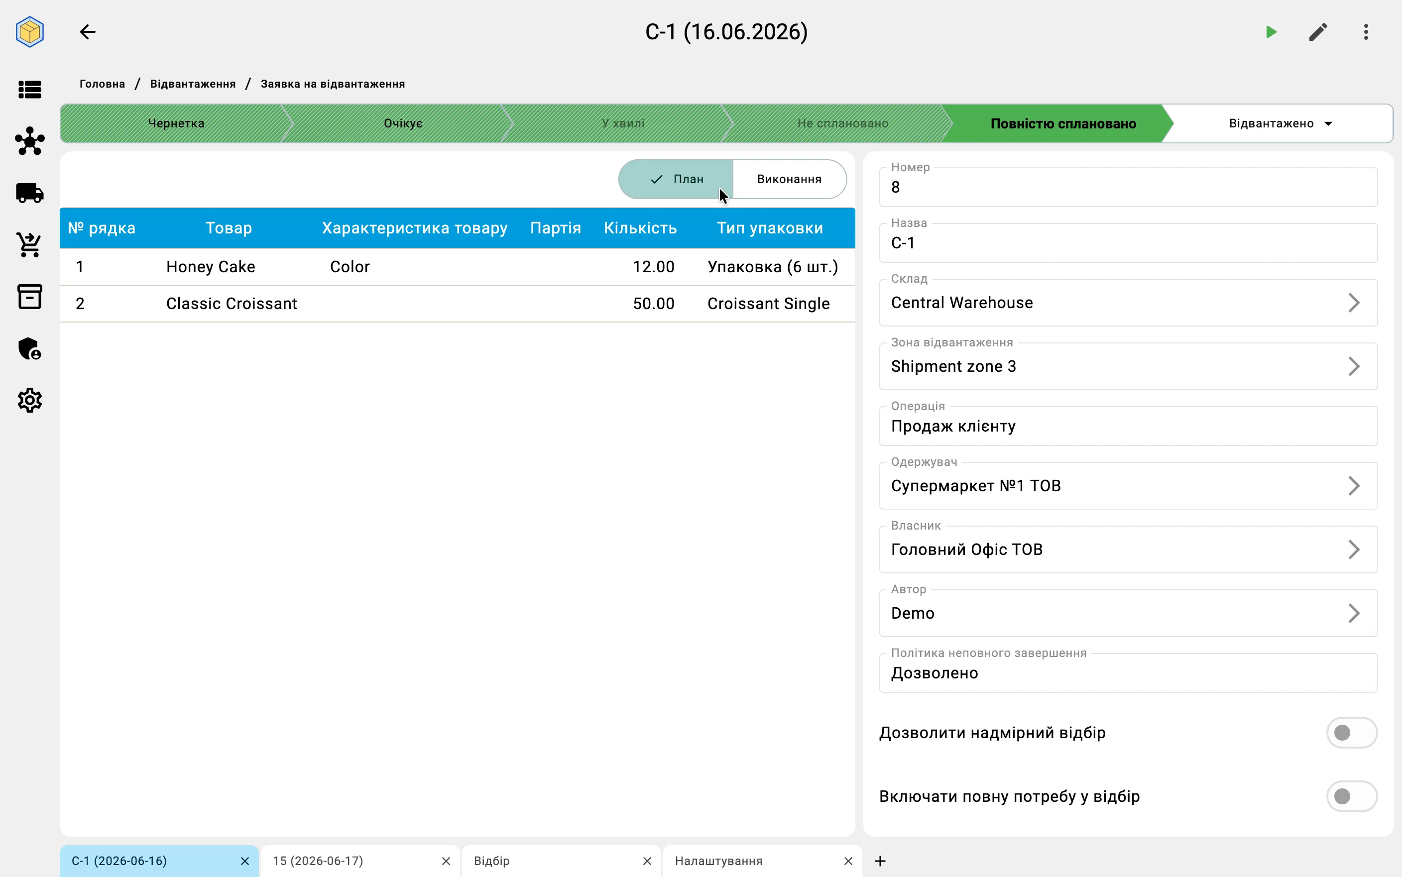Open the archive box sidebar icon
1402x877 pixels.
coord(29,296)
